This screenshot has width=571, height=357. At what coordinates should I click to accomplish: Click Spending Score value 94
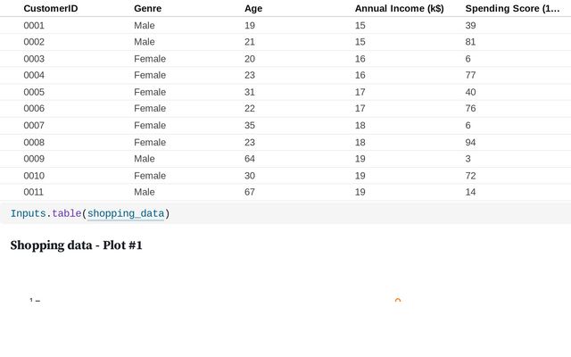[470, 142]
